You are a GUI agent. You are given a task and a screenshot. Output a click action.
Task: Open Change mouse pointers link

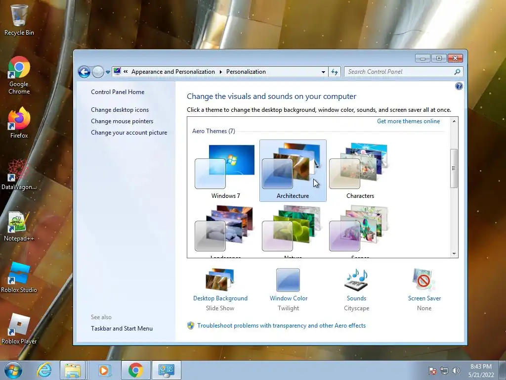(122, 121)
